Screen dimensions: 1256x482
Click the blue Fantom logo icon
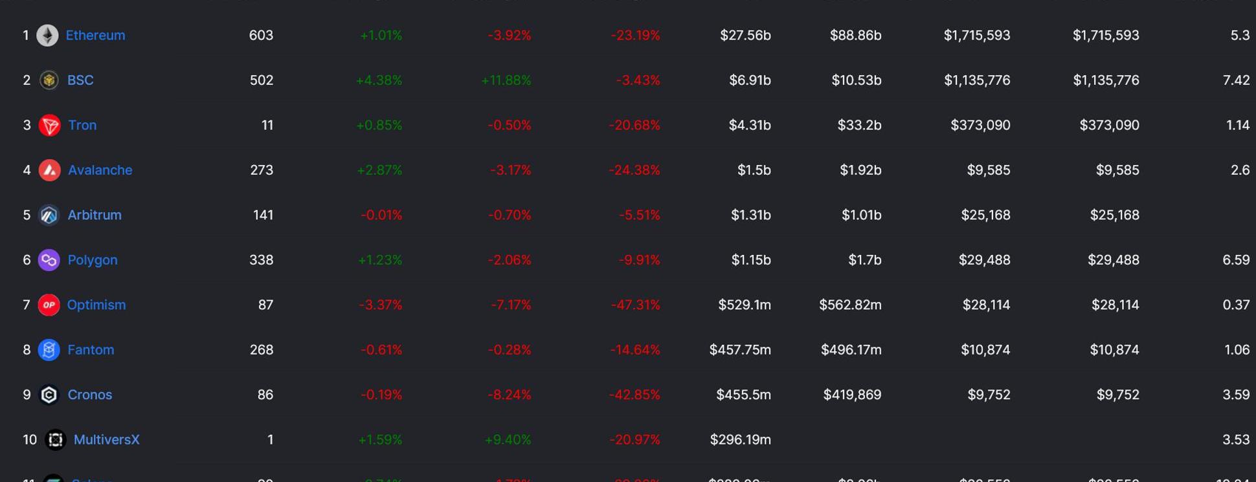pos(49,350)
